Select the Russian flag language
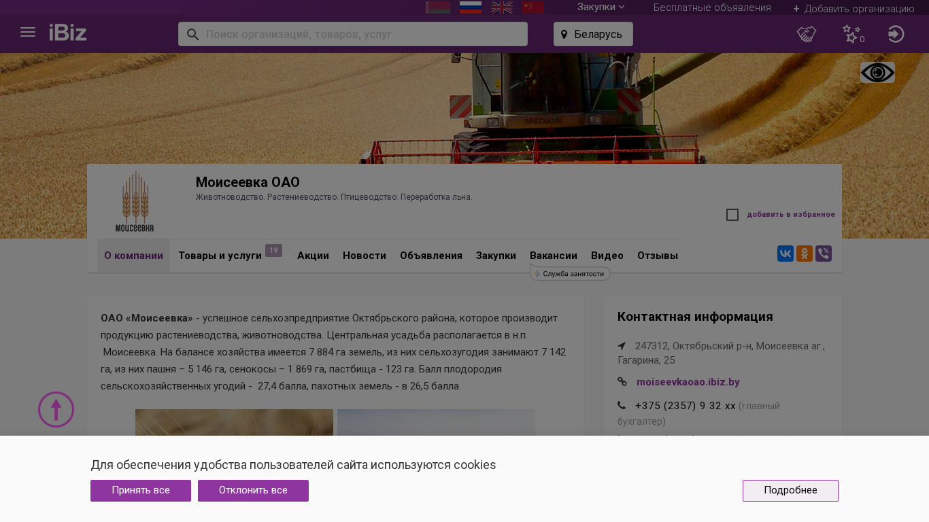929x522 pixels. point(471,7)
